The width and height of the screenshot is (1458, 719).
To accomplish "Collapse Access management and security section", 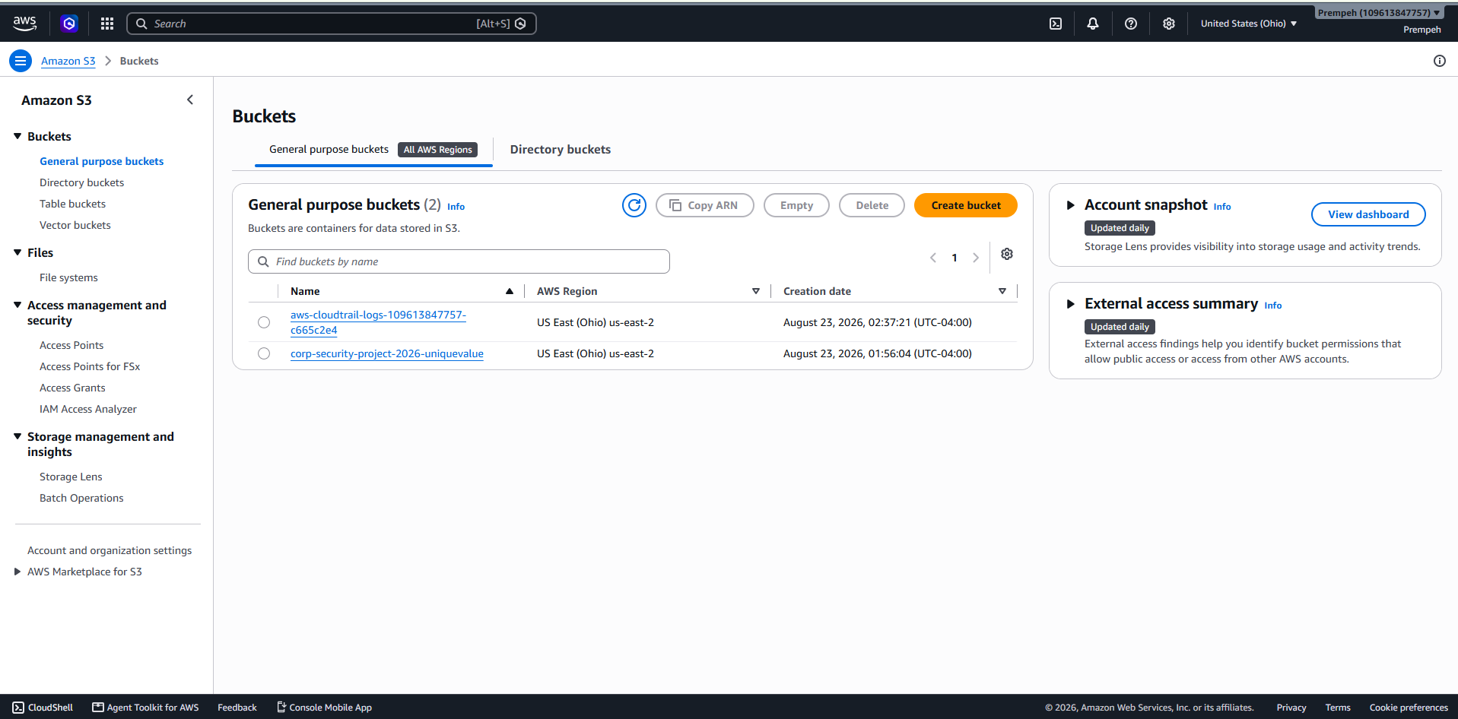I will [x=17, y=305].
